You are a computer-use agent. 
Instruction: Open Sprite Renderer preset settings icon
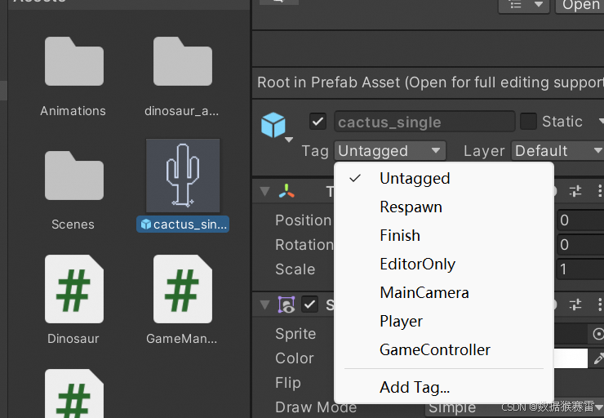tap(575, 305)
